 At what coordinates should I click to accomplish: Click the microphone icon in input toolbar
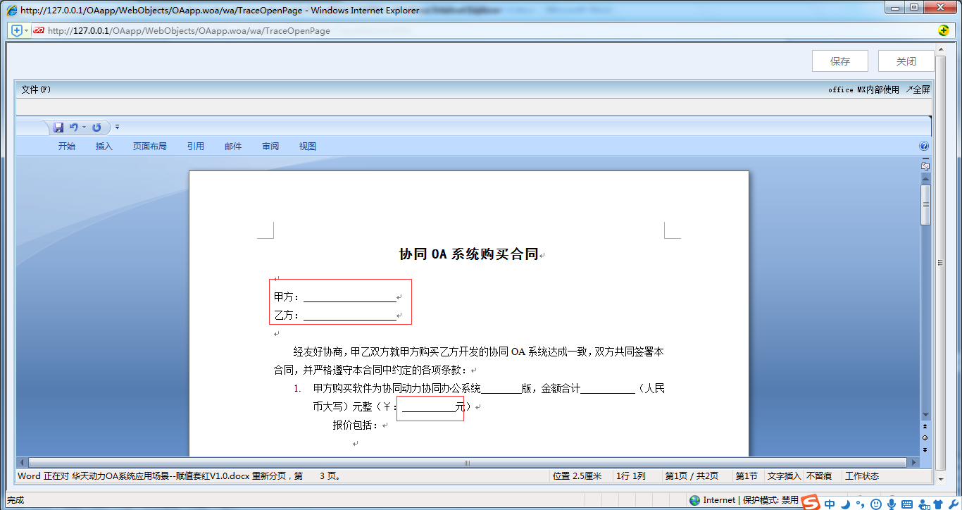pos(891,504)
